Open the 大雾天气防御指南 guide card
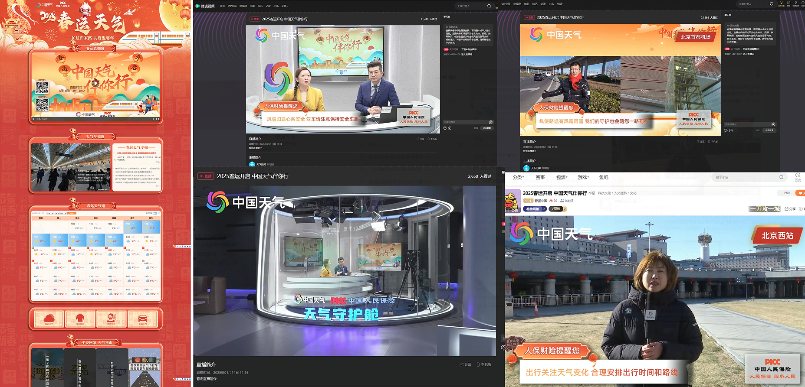Image resolution: width=805 pixels, height=387 pixels. 80,367
